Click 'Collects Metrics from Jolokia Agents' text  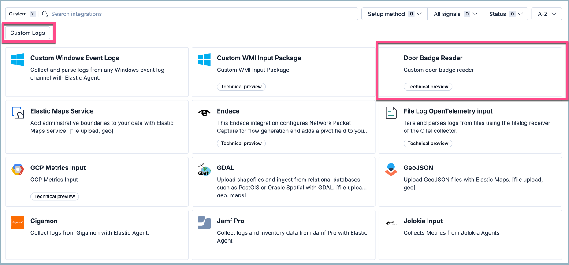[451, 233]
